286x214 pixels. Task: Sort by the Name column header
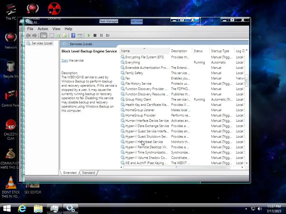click(x=144, y=51)
